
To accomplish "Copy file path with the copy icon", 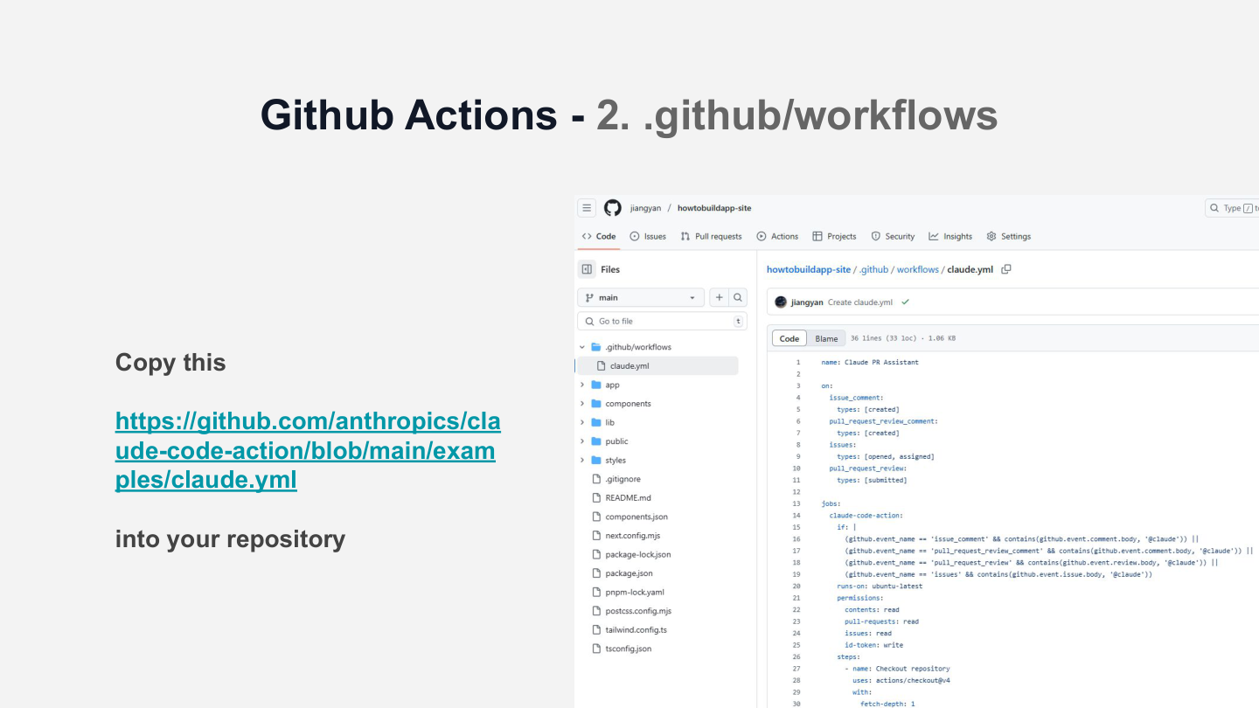I will 1006,269.
